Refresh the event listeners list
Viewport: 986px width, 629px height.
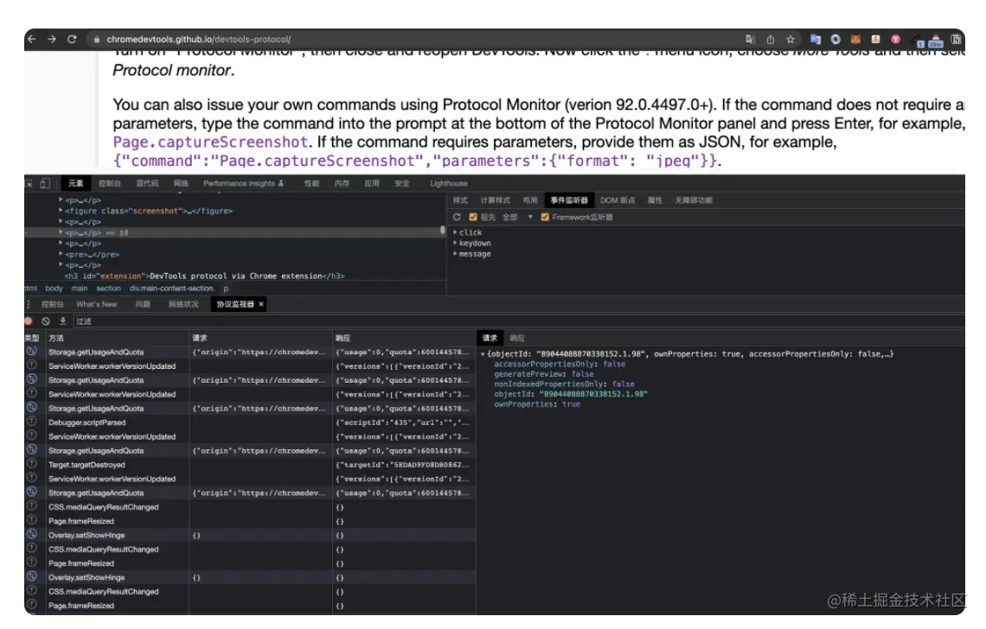click(x=458, y=218)
